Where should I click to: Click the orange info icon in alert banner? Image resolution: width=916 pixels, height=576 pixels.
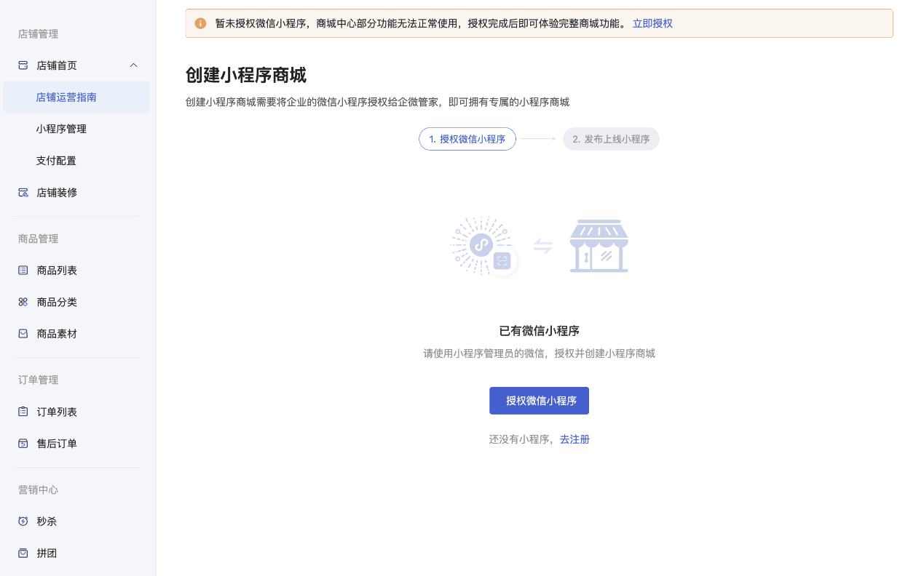(201, 23)
